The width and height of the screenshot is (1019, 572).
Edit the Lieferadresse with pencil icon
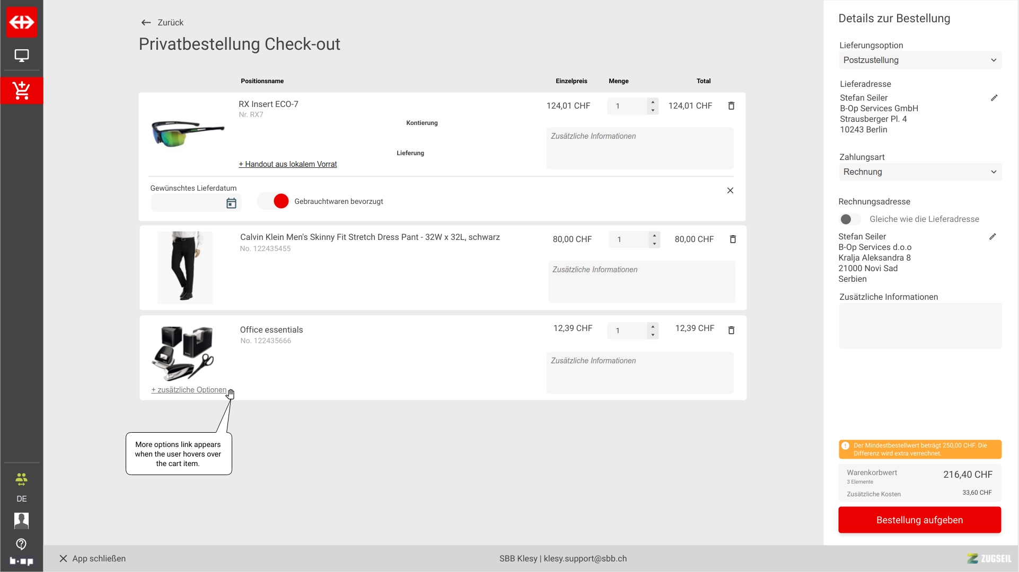coord(994,98)
